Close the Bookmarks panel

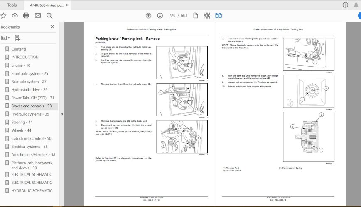52,27
